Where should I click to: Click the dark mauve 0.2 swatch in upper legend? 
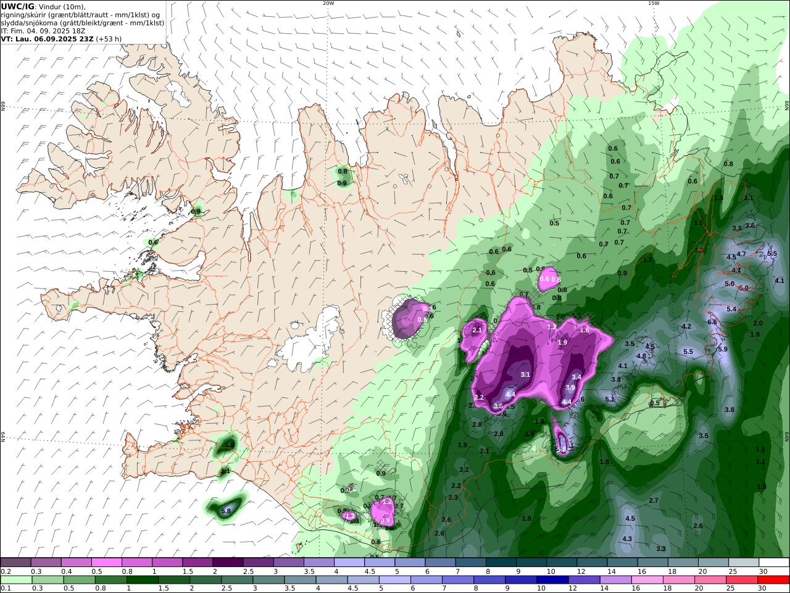15,563
